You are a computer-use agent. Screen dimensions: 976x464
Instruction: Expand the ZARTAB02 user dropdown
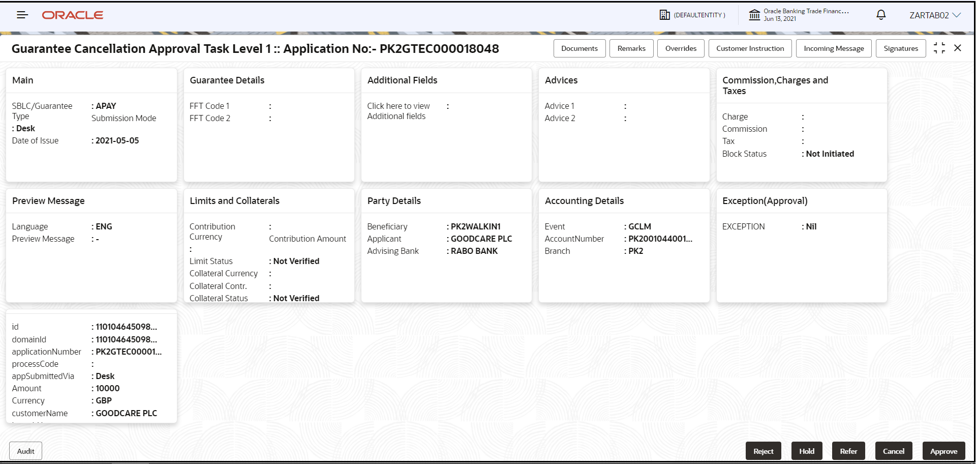[960, 15]
